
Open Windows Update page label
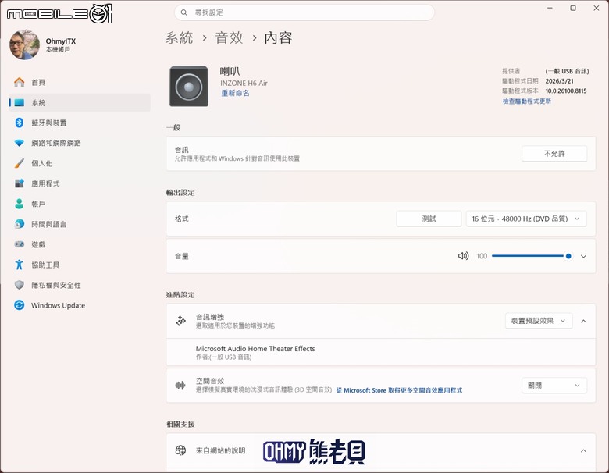58,305
